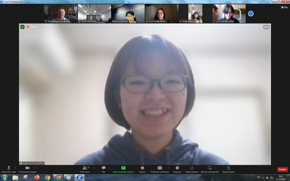Expand the subtitles options arrow
The height and width of the screenshot is (181, 290).
(x=168, y=167)
